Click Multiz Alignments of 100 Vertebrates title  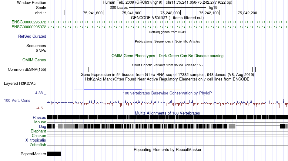(x=167, y=113)
